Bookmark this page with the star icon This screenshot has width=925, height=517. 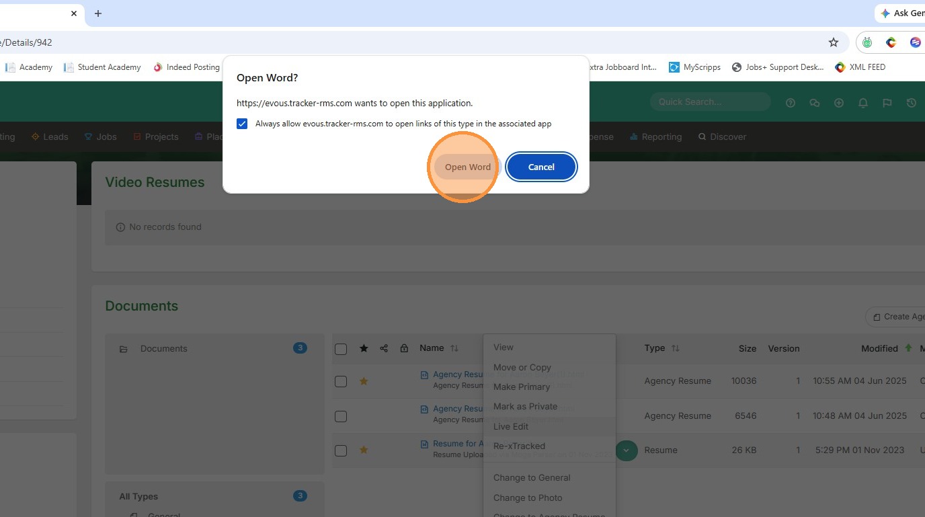pyautogui.click(x=834, y=42)
